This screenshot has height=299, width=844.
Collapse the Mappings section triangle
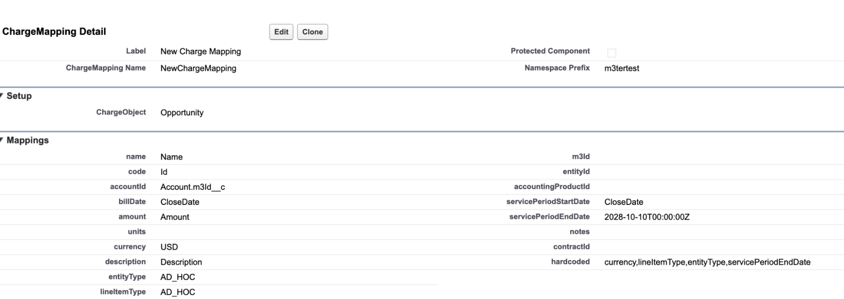click(x=2, y=140)
